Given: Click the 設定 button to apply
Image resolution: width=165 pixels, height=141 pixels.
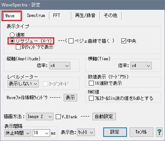Looking at the screenshot, I should [x=115, y=132].
